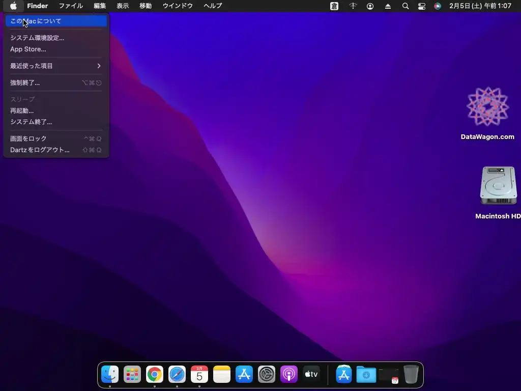Open App Store icon next to Notes
This screenshot has height=391, width=521.
click(x=244, y=375)
